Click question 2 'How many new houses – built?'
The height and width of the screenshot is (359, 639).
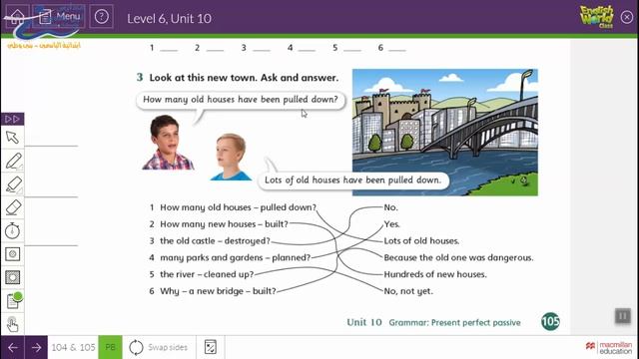point(224,224)
